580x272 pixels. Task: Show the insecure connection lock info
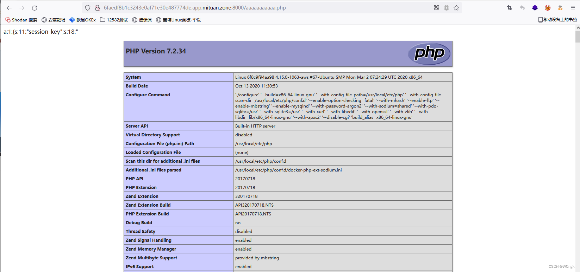(x=98, y=8)
